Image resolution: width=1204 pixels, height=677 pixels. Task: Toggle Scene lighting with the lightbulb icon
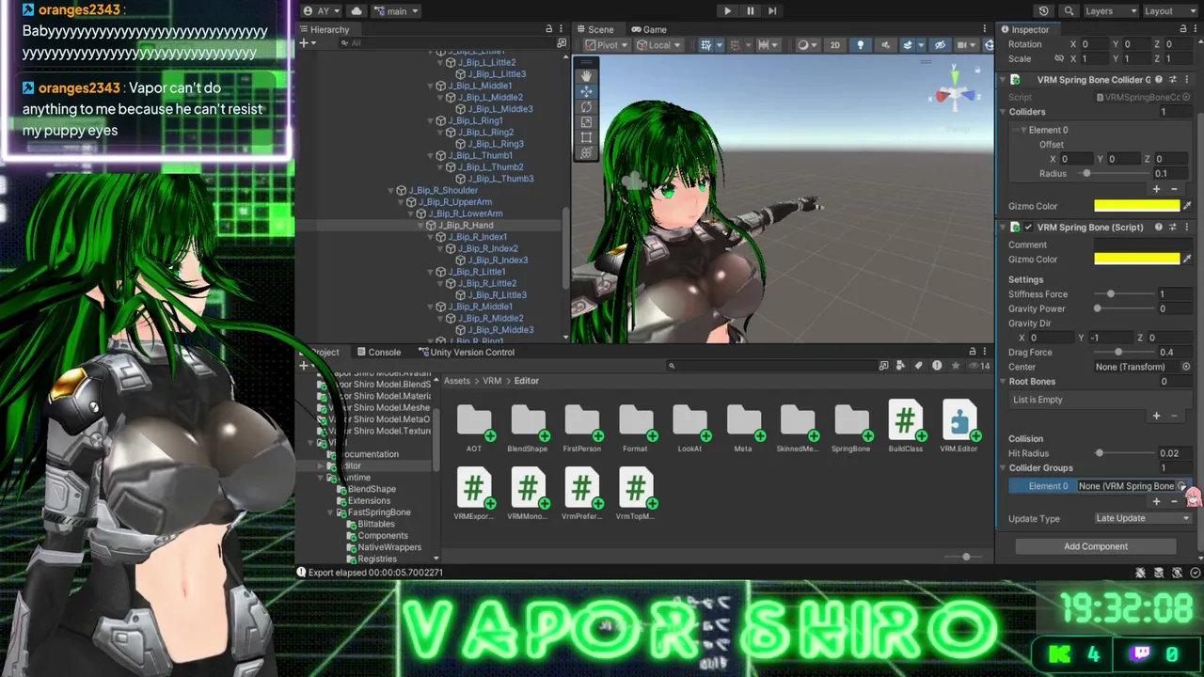(x=860, y=45)
